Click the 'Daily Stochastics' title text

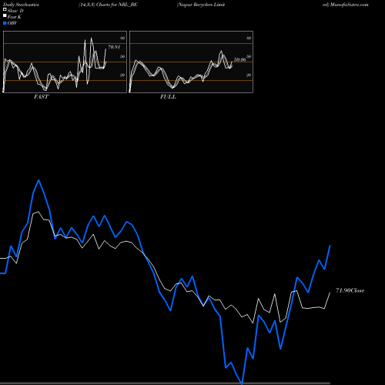point(21,5)
